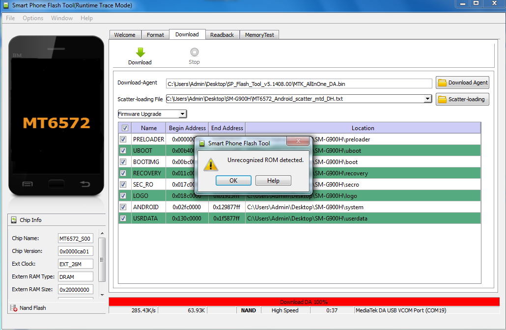The height and width of the screenshot is (330, 506).
Task: Click the warning icon in dialog
Action: pos(211,164)
